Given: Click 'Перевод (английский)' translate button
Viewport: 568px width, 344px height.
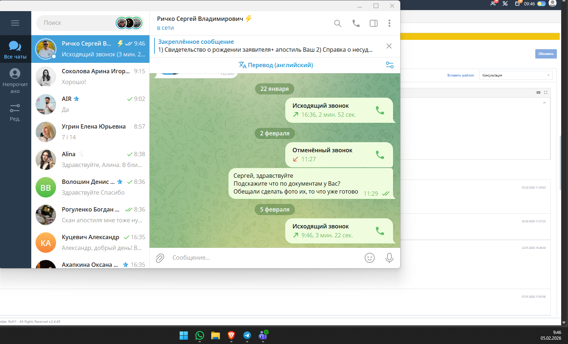Looking at the screenshot, I should pyautogui.click(x=276, y=65).
